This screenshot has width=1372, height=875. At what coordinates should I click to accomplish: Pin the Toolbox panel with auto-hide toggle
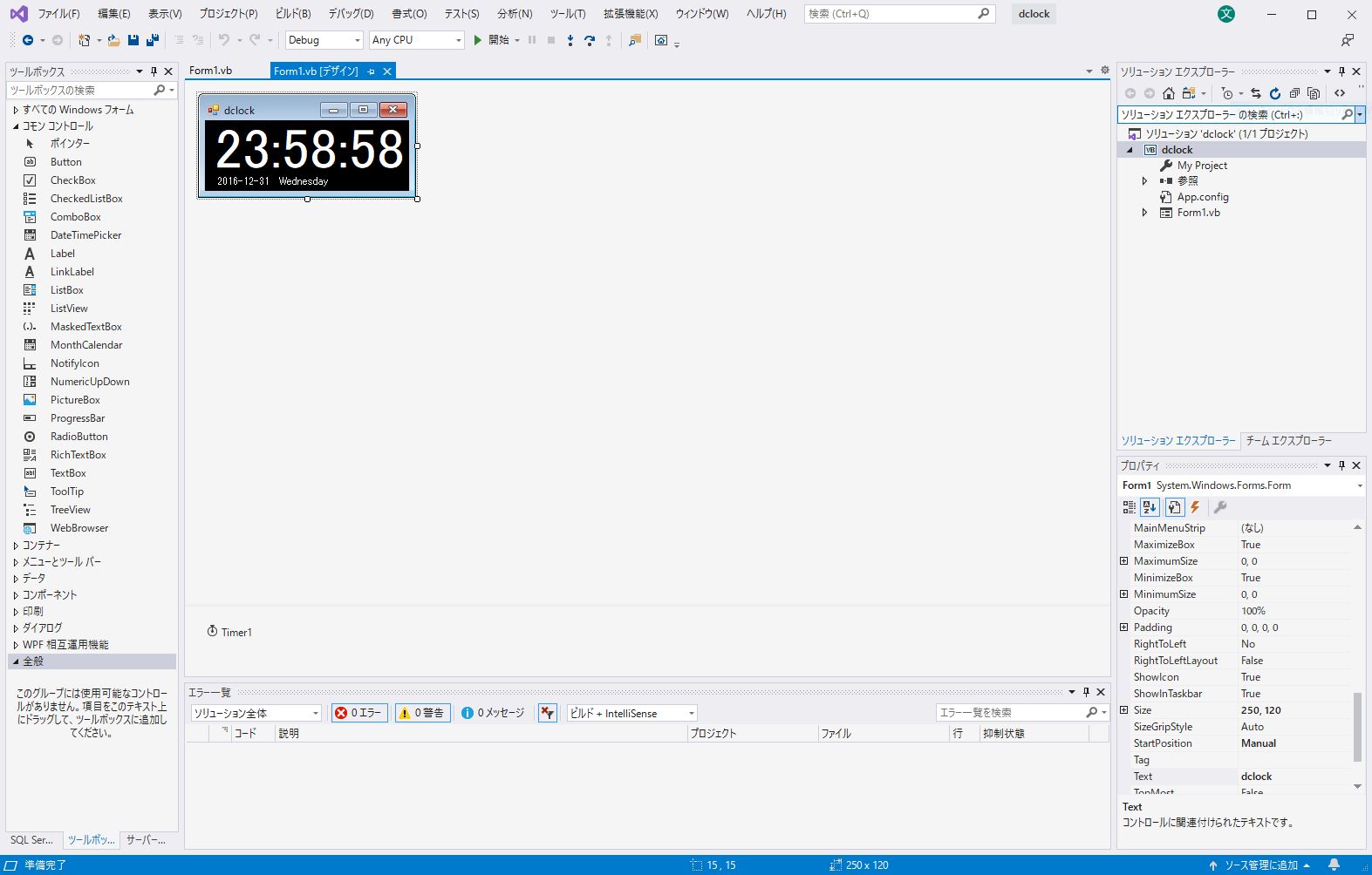tap(154, 71)
